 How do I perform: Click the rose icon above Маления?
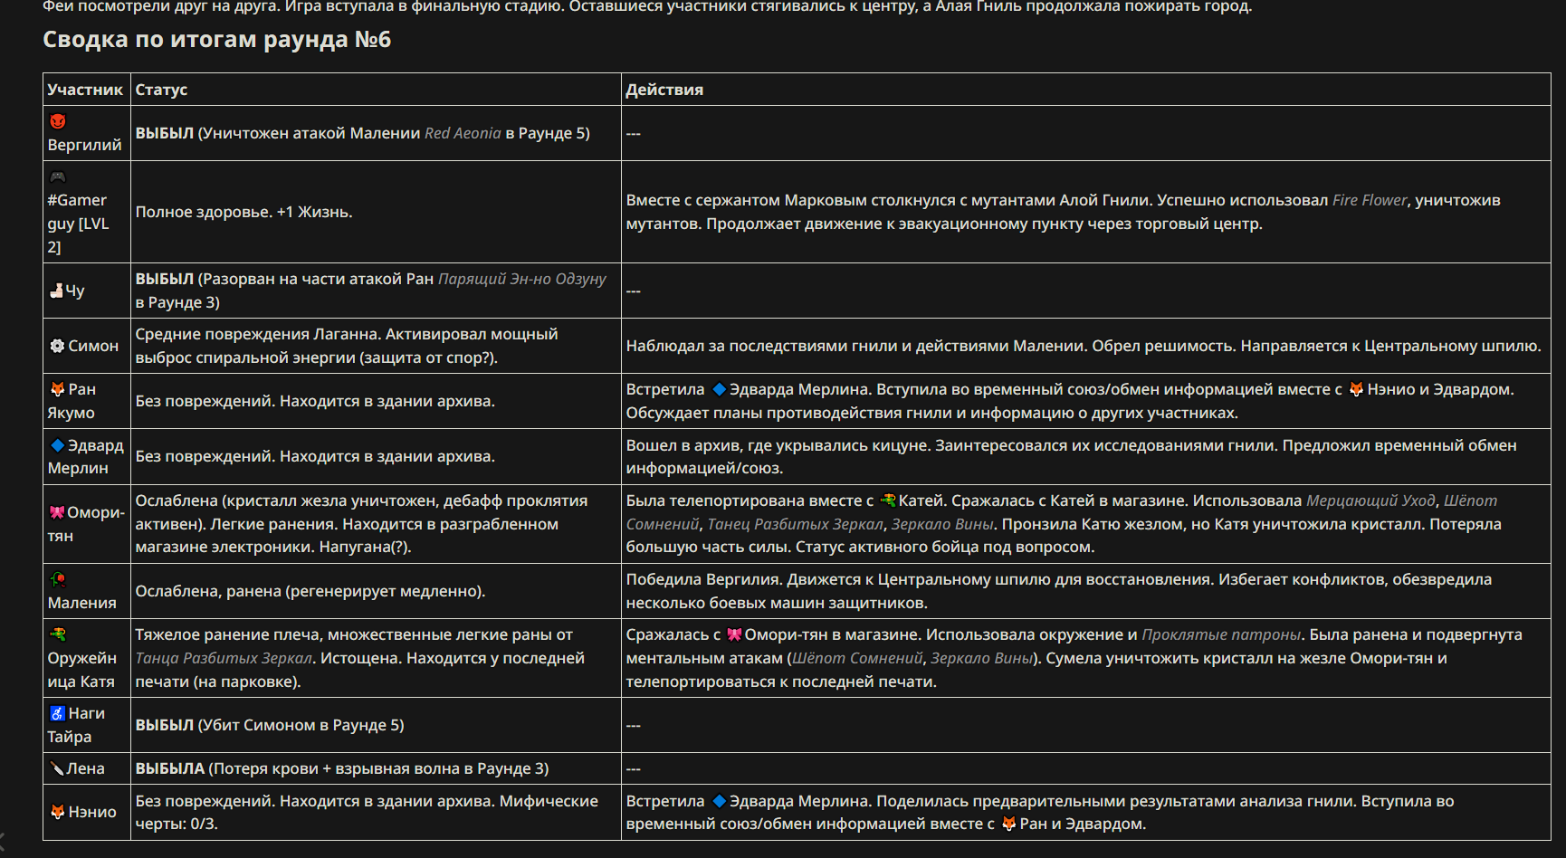pos(58,579)
